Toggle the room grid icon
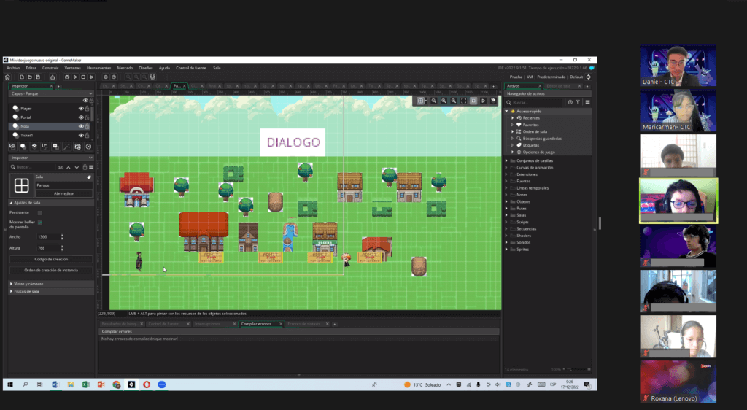747x410 pixels. [421, 101]
